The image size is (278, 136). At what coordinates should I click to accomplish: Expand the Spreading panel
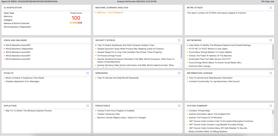(x=179, y=73)
